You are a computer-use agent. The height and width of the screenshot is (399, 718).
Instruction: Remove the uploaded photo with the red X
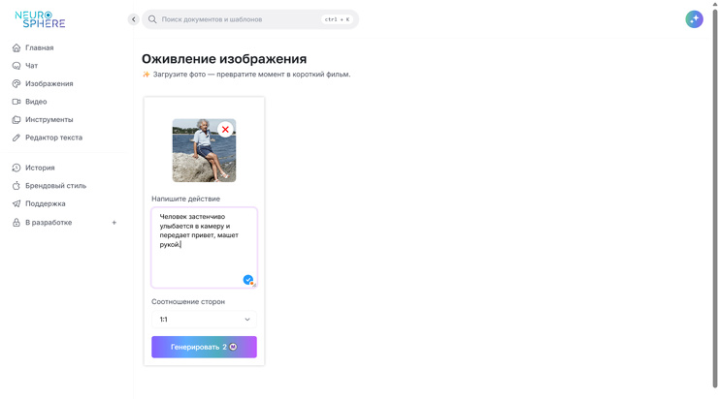tap(225, 130)
